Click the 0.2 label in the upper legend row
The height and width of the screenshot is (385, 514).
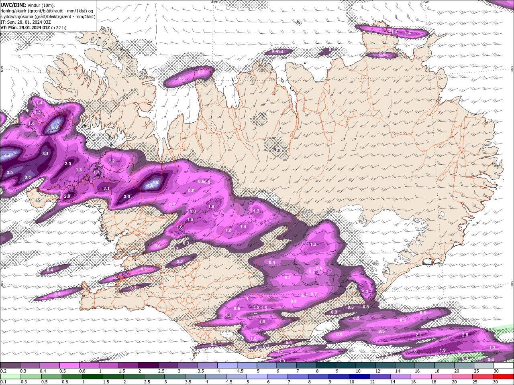click(4, 371)
